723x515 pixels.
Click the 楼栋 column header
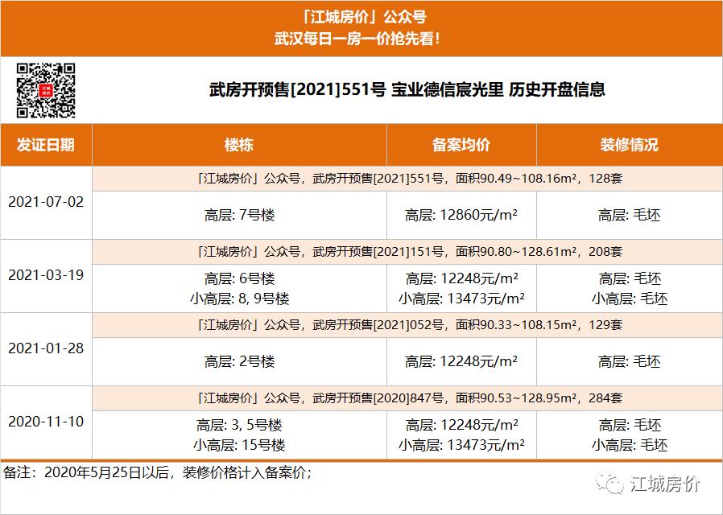pyautogui.click(x=239, y=145)
